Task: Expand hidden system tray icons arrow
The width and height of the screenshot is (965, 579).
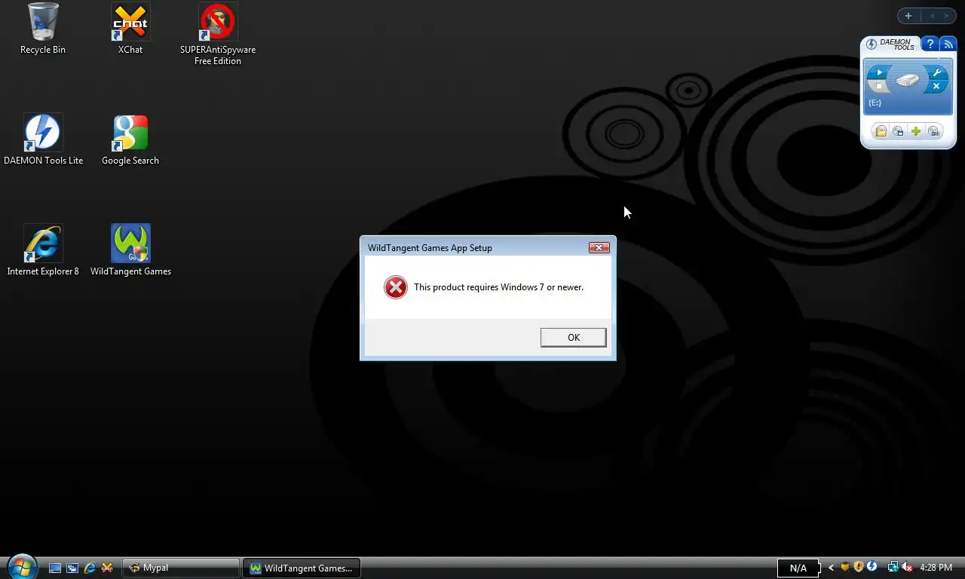Action: (831, 568)
